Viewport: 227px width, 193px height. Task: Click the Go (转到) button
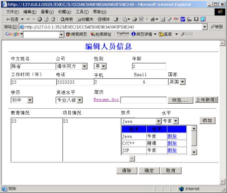217,27
